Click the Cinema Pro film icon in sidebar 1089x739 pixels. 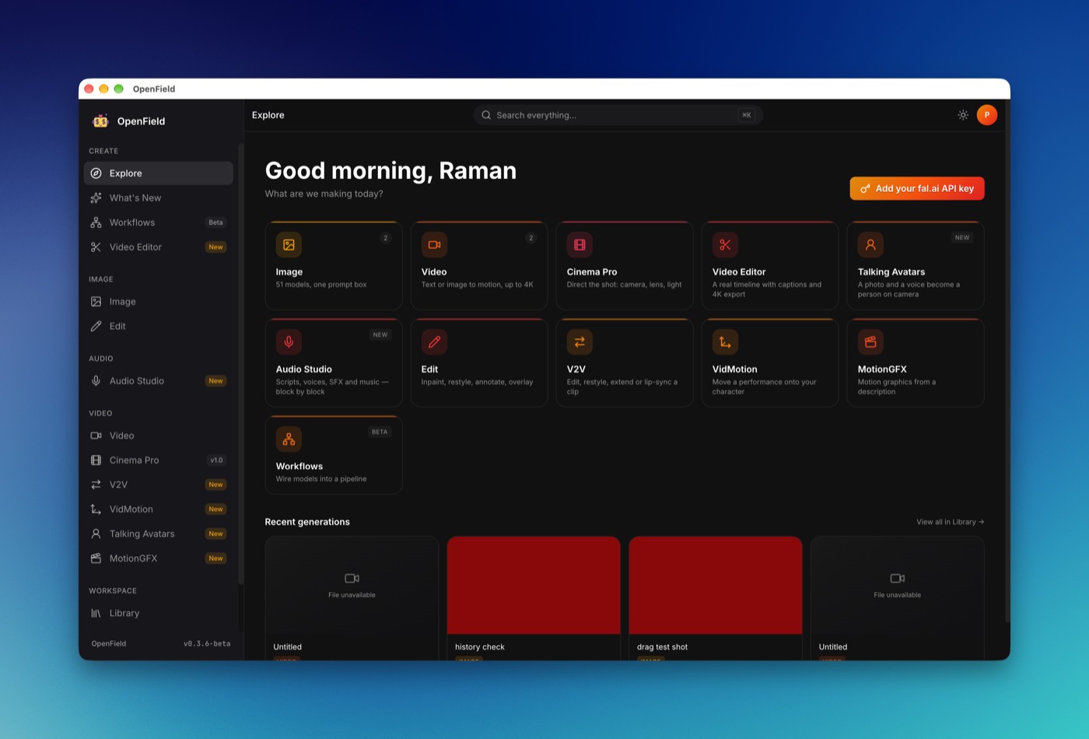pyautogui.click(x=96, y=461)
